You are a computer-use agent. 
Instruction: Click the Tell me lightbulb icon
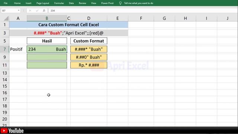[120, 3]
